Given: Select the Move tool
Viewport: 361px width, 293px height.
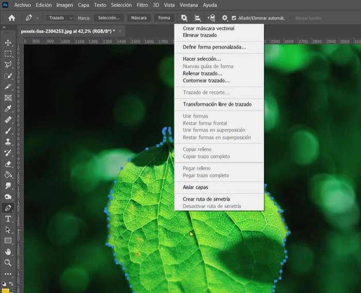Looking at the screenshot, I should 8,43.
